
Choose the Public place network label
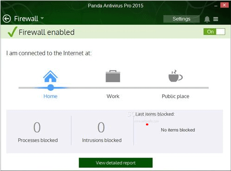176,96
